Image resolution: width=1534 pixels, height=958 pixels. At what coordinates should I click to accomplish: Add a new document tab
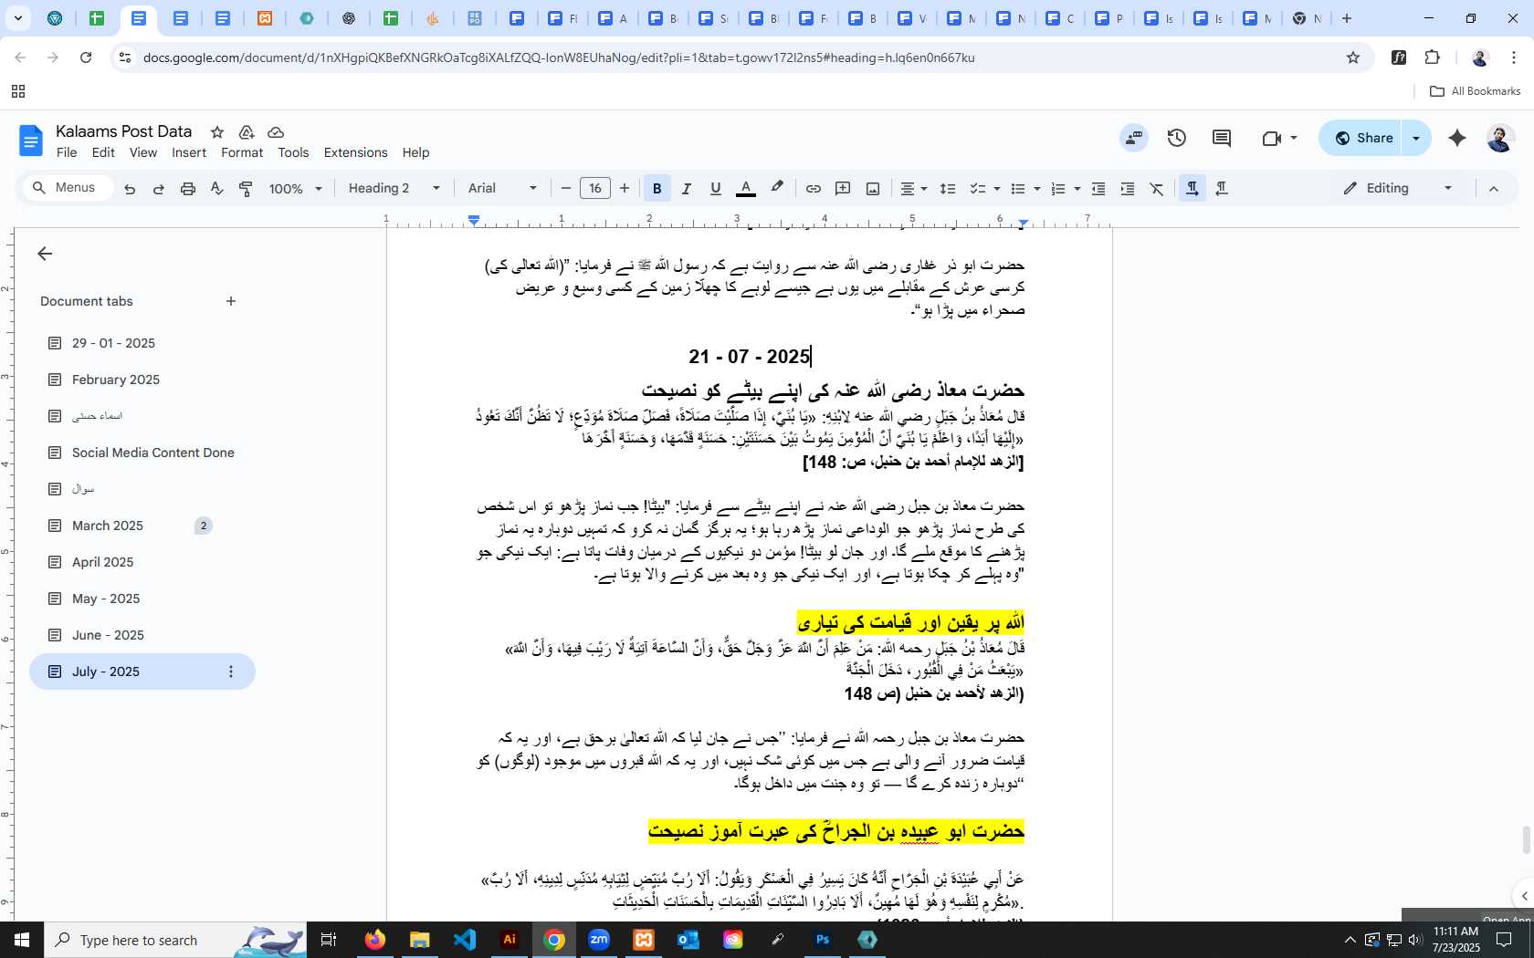tap(231, 301)
